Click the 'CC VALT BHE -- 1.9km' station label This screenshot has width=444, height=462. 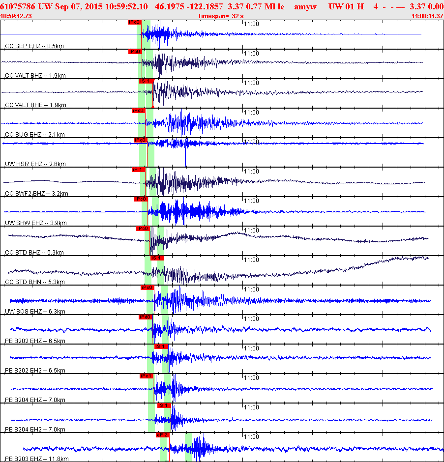(36, 105)
